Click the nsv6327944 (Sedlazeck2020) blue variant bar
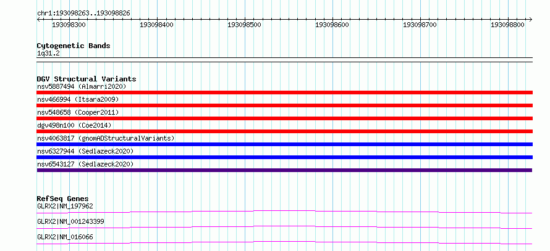 tap(284, 157)
